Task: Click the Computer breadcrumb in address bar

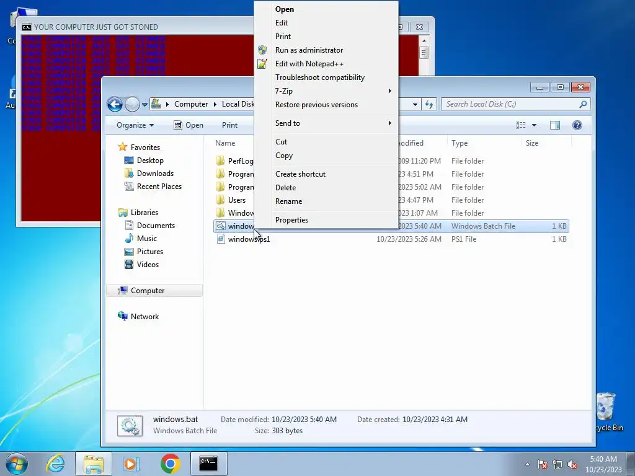Action: 191,104
